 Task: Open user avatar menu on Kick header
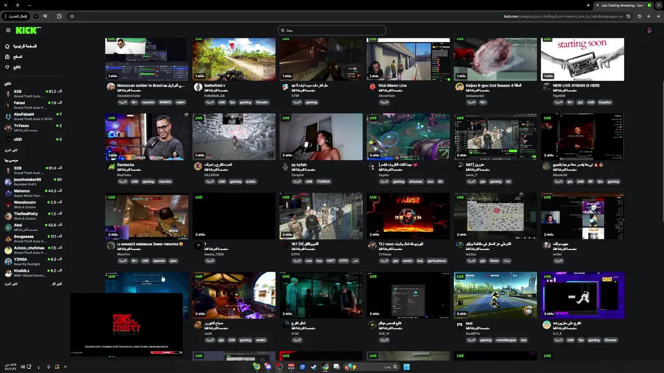pos(649,31)
